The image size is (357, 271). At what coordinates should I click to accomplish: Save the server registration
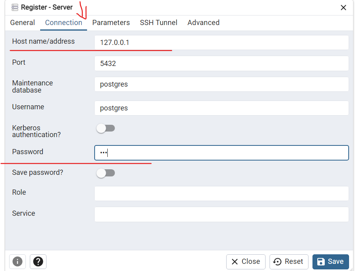[330, 262]
